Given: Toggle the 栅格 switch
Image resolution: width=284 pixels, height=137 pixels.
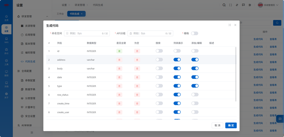Looking at the screenshot, I should click(195, 33).
